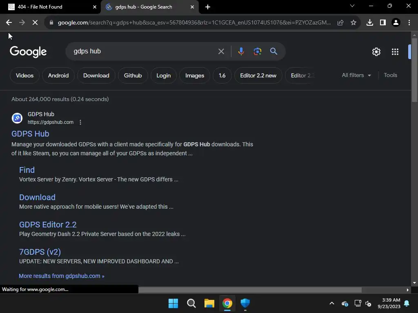Screen dimensions: 418x313
Task: Share this page via share icon
Action: coord(340,23)
